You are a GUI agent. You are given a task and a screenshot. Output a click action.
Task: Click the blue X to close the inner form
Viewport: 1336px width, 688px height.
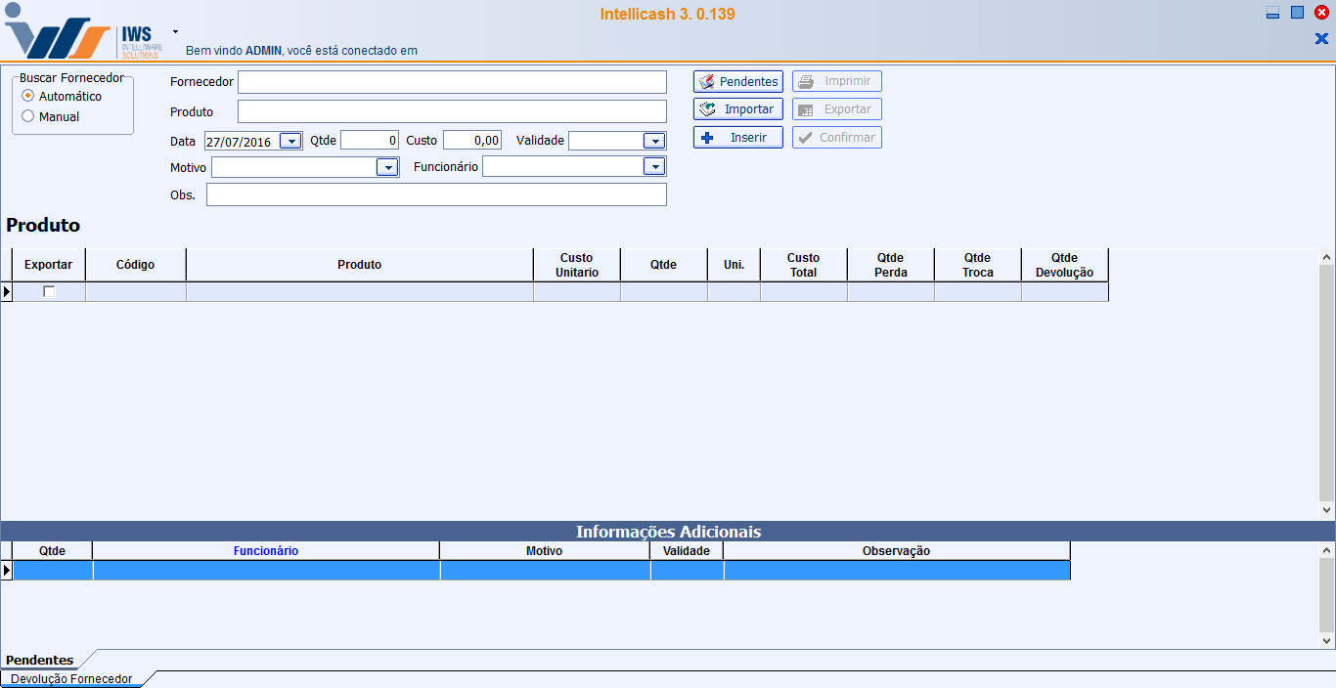click(1321, 38)
